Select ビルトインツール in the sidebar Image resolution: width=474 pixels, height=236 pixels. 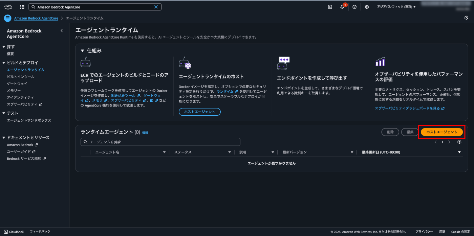[21, 77]
